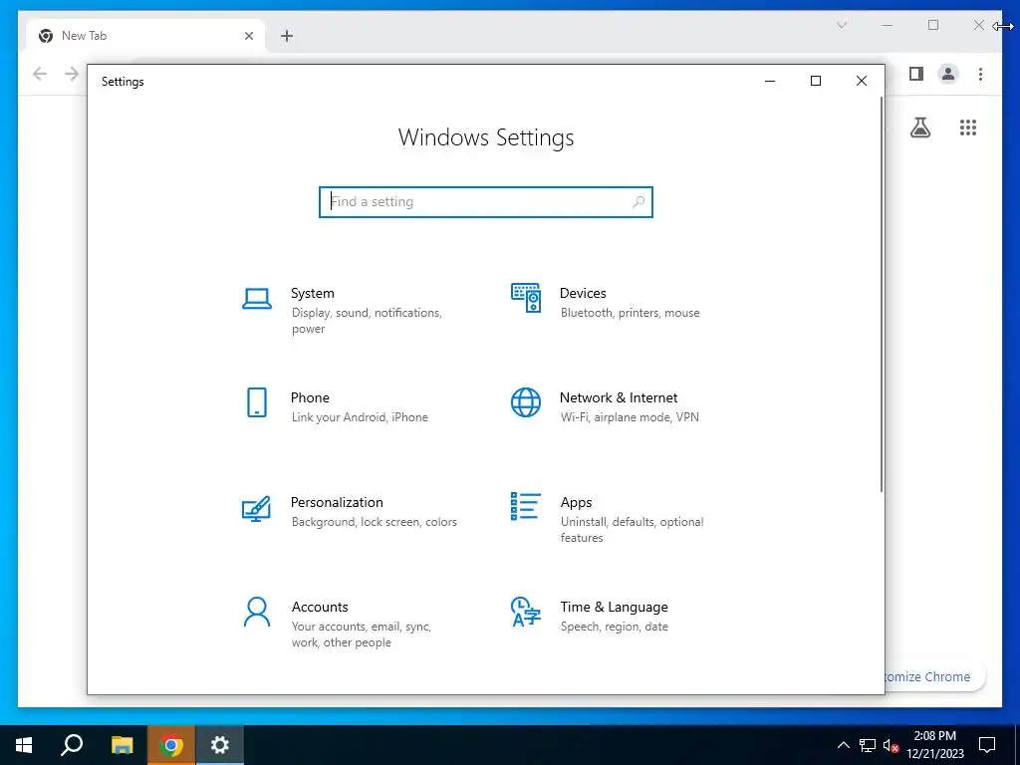Open a new Chrome tab with plus
Viewport: 1020px width, 765px height.
[287, 36]
